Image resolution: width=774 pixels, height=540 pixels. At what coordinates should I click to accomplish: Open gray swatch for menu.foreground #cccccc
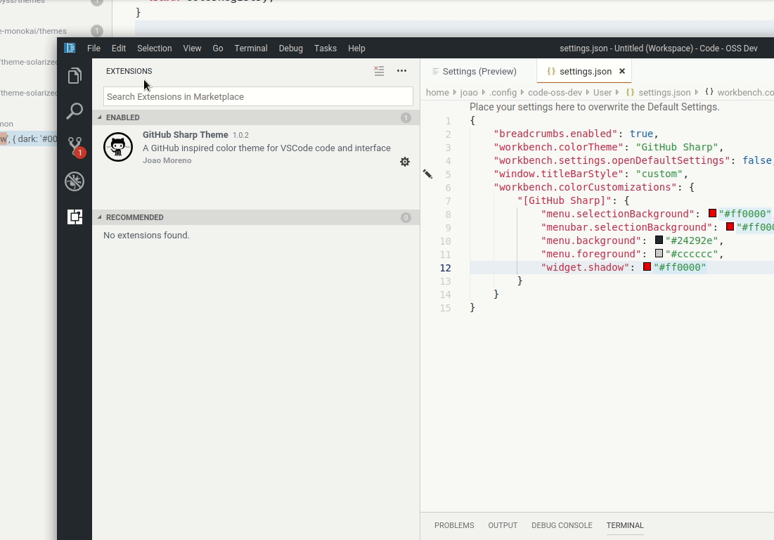coord(659,253)
